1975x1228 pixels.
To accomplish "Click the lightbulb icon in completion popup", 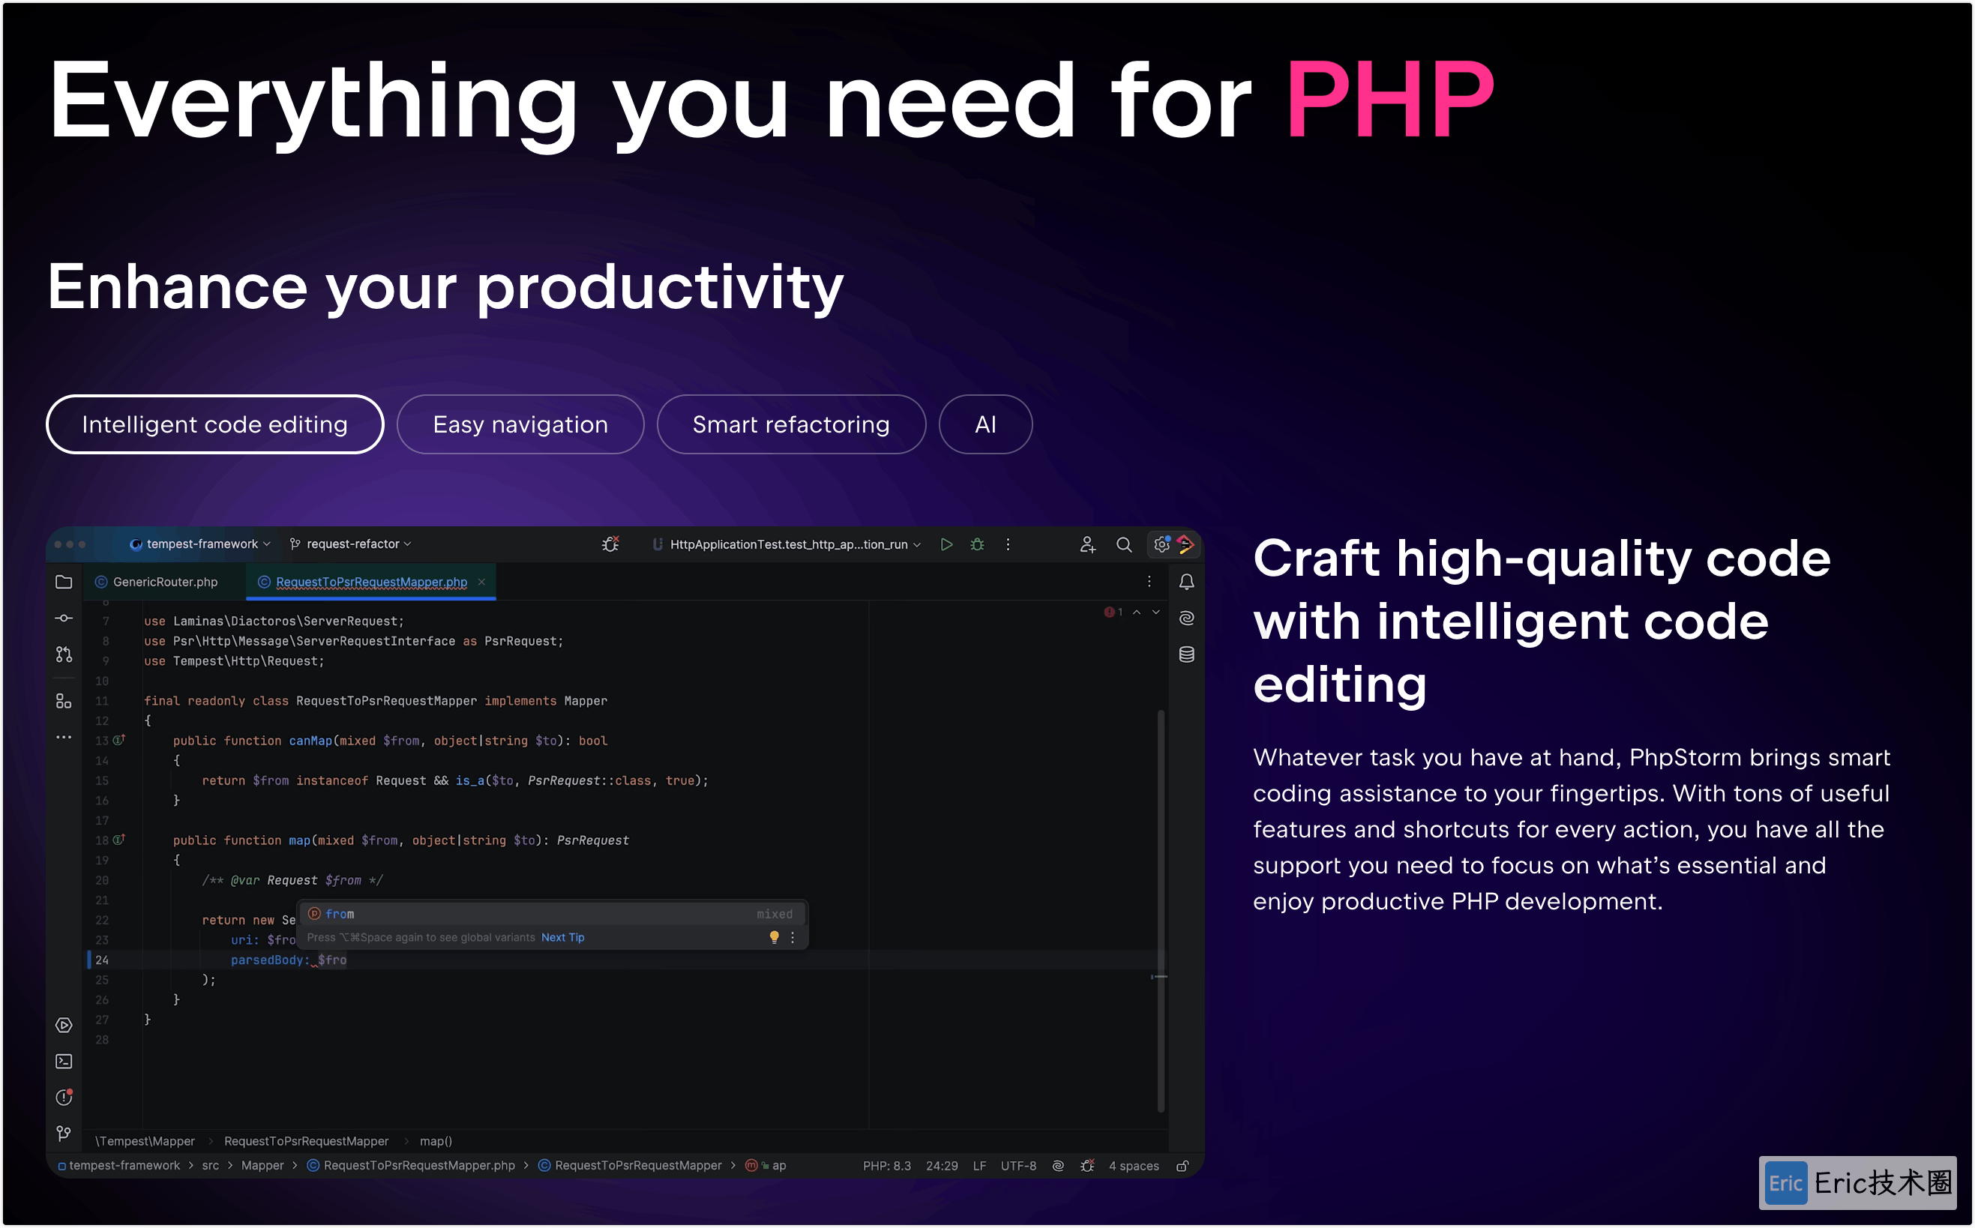I will point(774,937).
